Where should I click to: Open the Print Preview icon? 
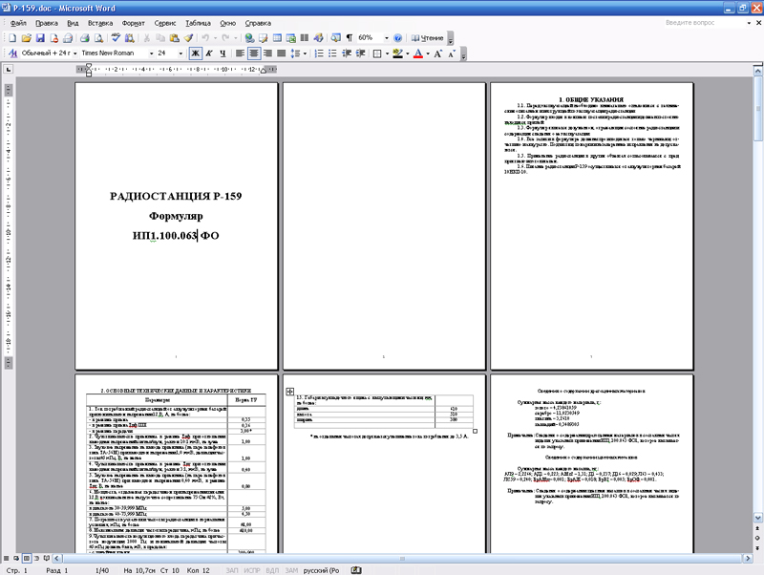click(x=98, y=38)
